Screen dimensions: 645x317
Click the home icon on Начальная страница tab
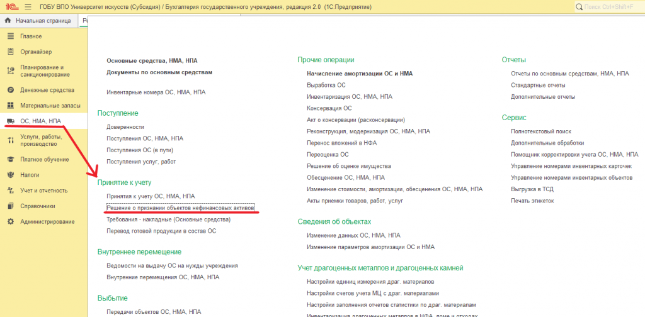pos(8,21)
